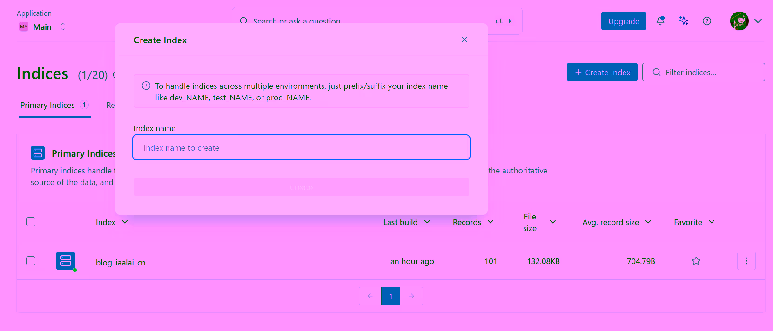Click the Indices page heading
The image size is (773, 331).
point(43,73)
